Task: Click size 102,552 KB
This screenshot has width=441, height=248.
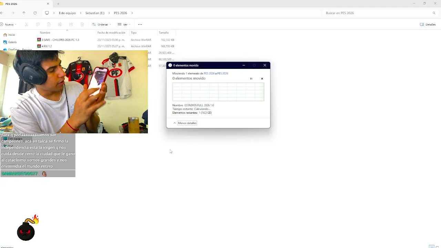Action: tap(167, 40)
